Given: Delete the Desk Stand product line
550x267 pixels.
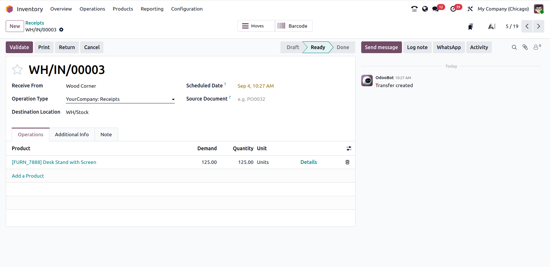Looking at the screenshot, I should (x=347, y=162).
